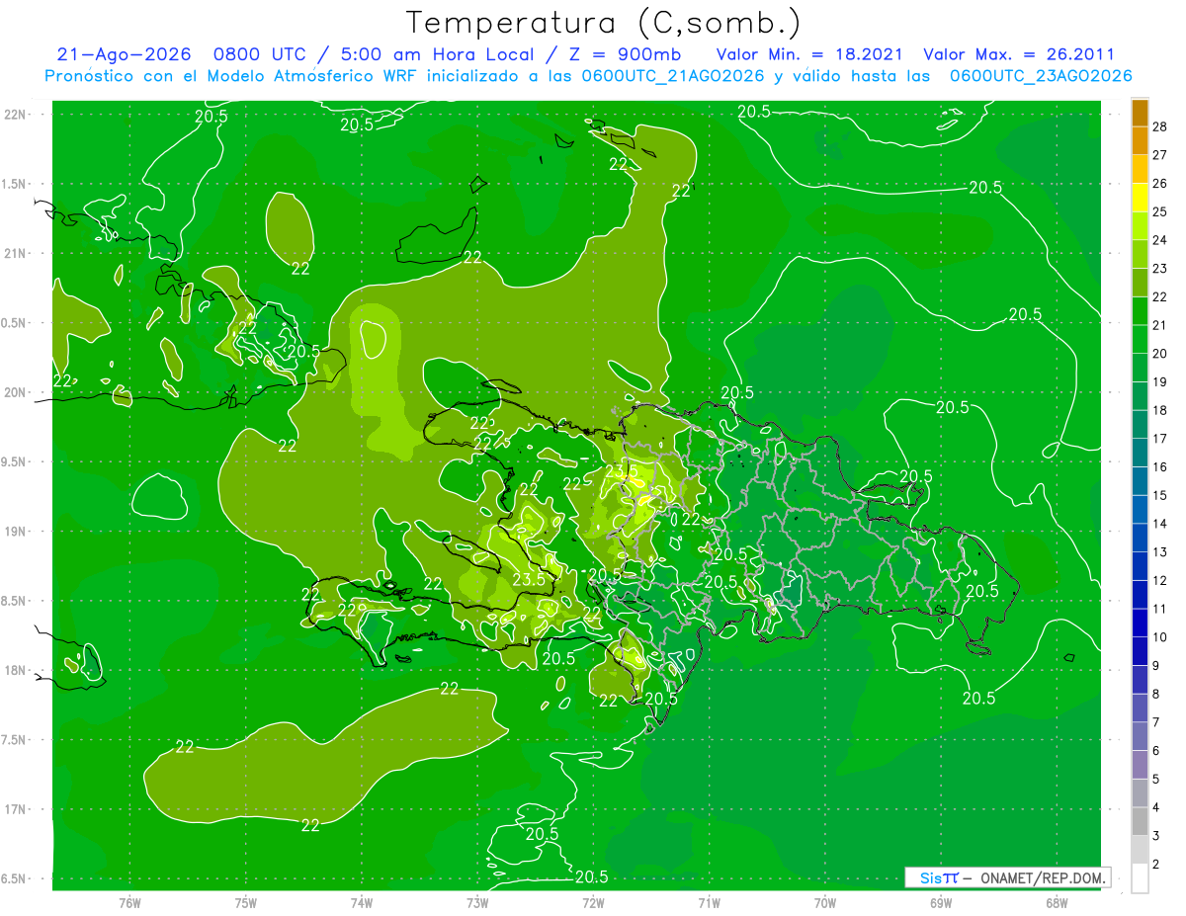Click the color legend value "18"

(x=1160, y=410)
